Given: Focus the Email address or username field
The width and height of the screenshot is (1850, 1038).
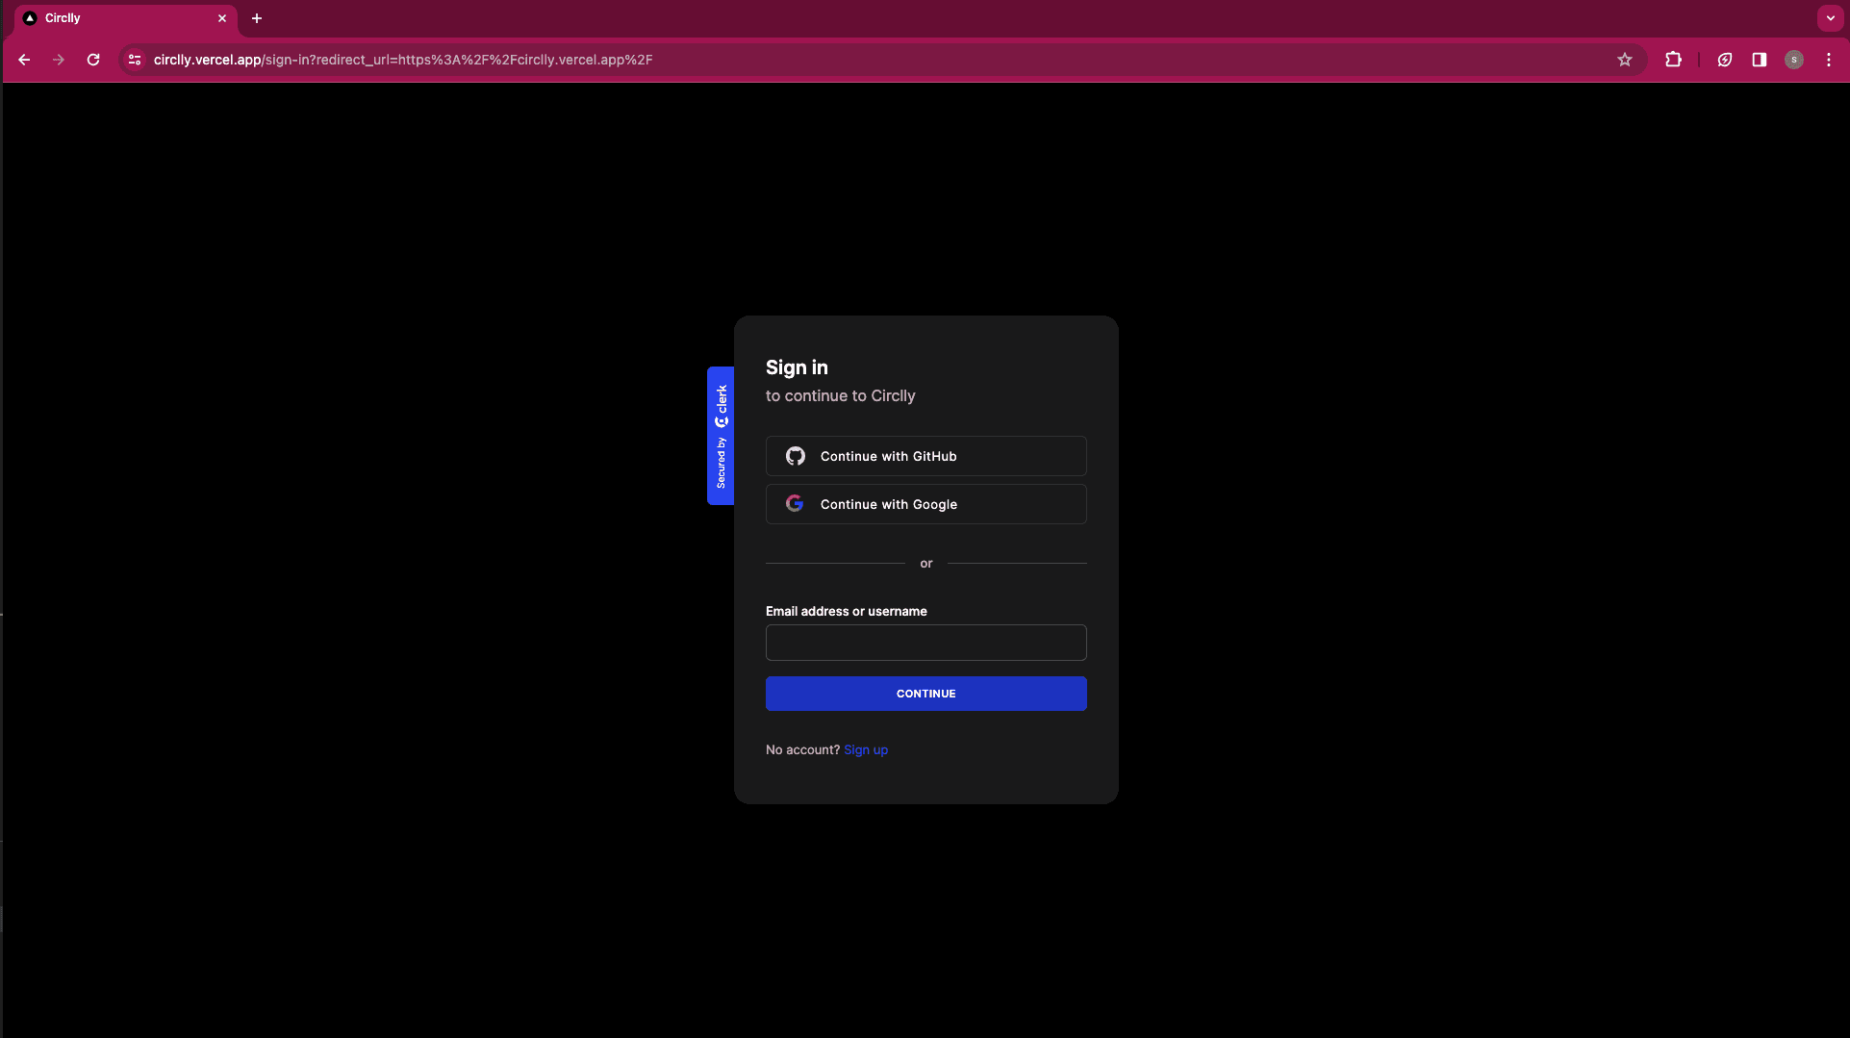Looking at the screenshot, I should tap(925, 643).
